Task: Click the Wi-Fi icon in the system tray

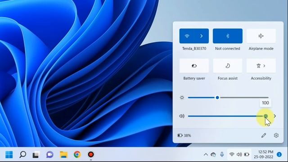Action: 232,154
